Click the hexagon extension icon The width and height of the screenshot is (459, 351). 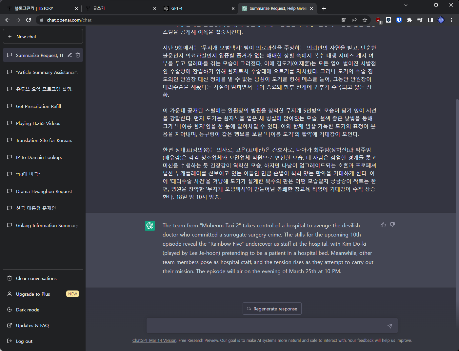(389, 20)
